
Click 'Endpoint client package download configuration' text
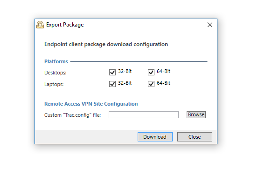106,44
